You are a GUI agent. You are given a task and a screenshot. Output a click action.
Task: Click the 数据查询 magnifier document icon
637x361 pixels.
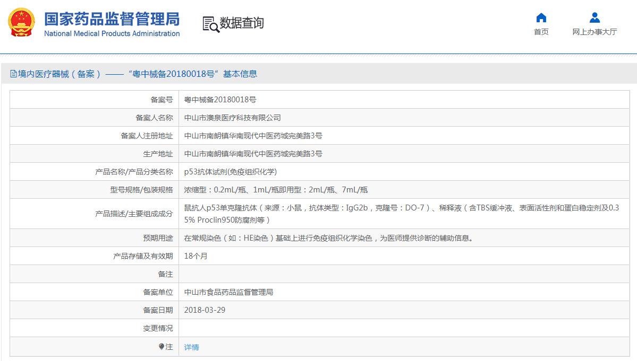click(210, 24)
